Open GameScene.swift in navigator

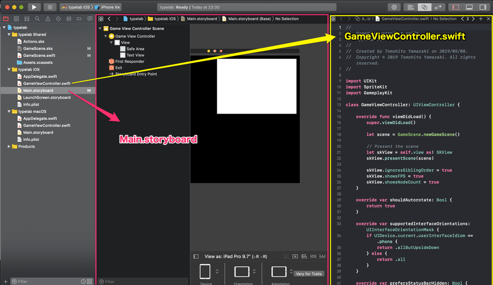pos(39,55)
